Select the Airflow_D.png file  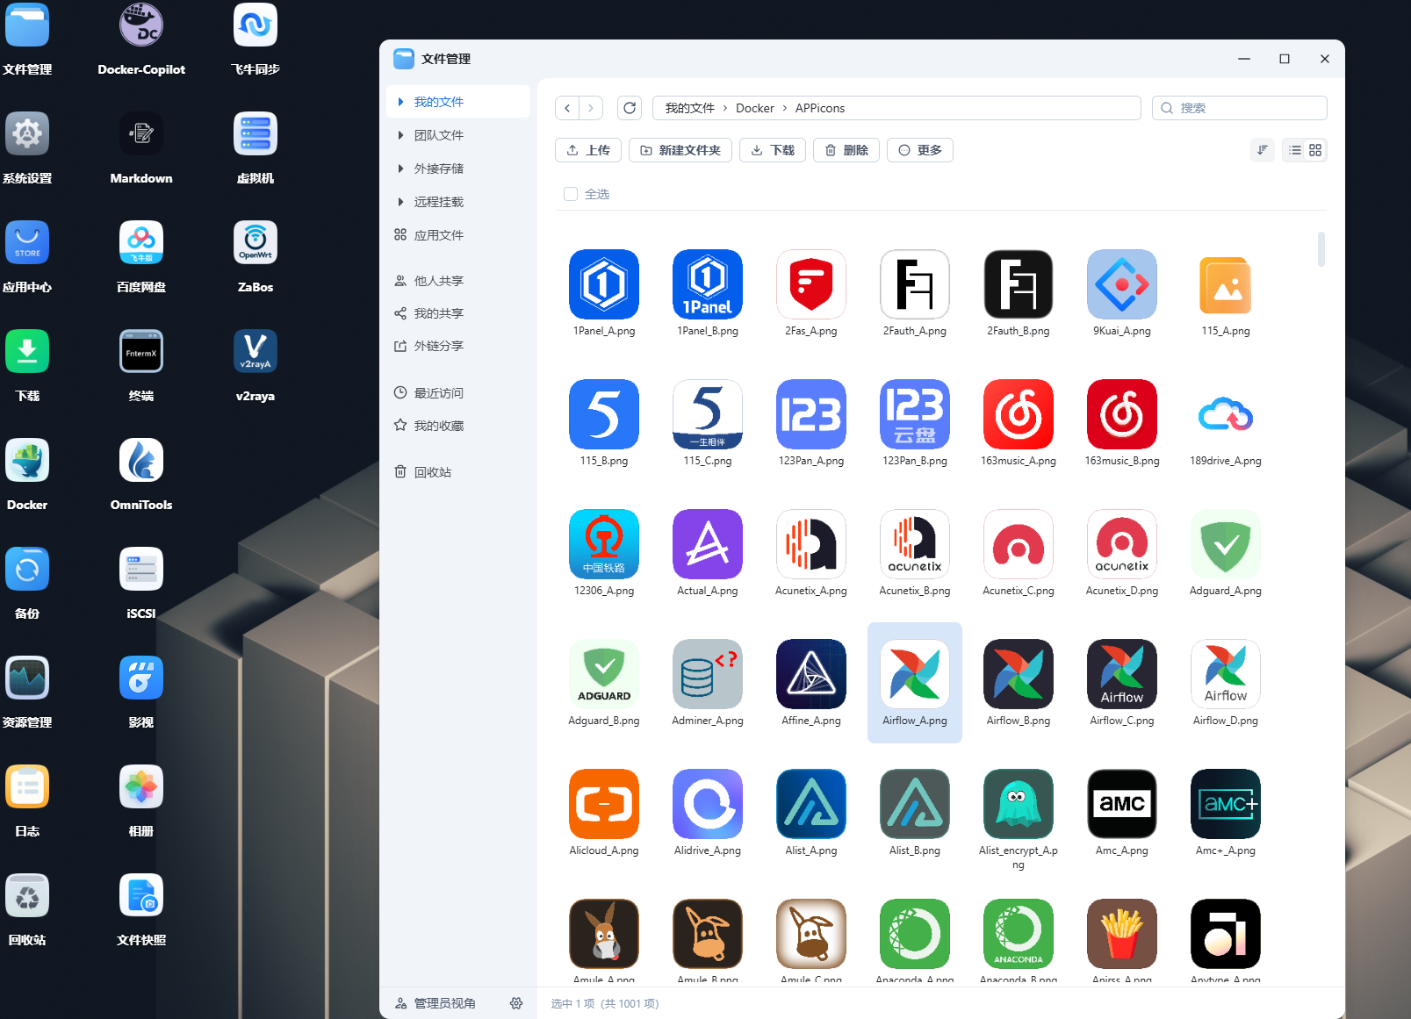tap(1226, 674)
